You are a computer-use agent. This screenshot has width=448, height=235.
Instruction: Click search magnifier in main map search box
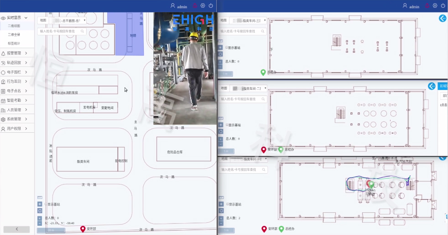82,31
